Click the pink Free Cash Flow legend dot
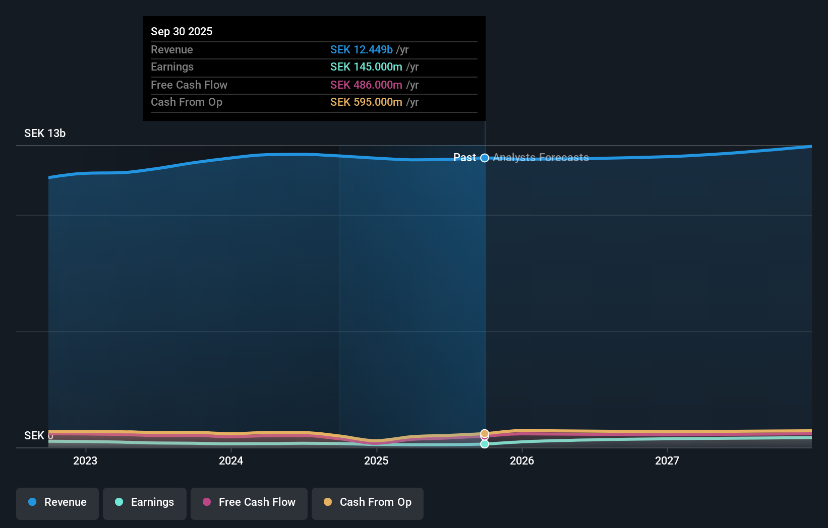This screenshot has height=528, width=828. [x=206, y=502]
